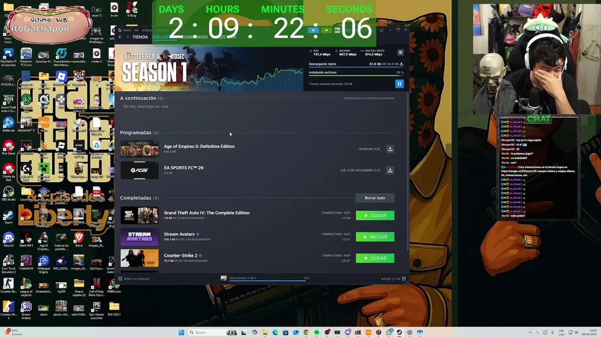Clear completed downloads with Borrar todo

tap(375, 198)
